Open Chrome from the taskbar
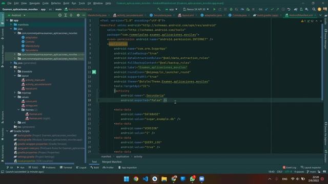The width and height of the screenshot is (328, 184). [136, 179]
